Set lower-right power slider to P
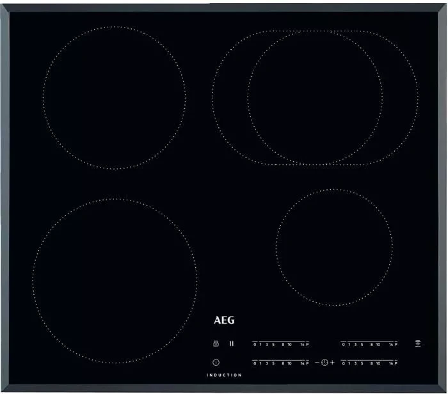448x394 pixels. 396,363
